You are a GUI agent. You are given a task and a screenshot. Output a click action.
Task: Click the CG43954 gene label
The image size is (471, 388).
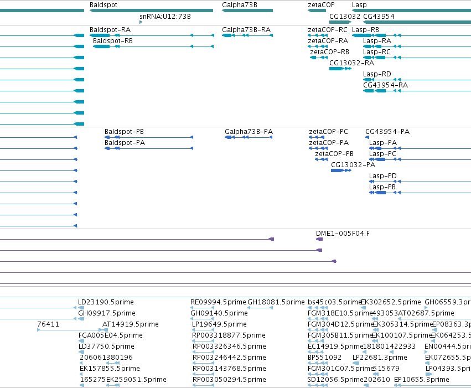(x=379, y=17)
